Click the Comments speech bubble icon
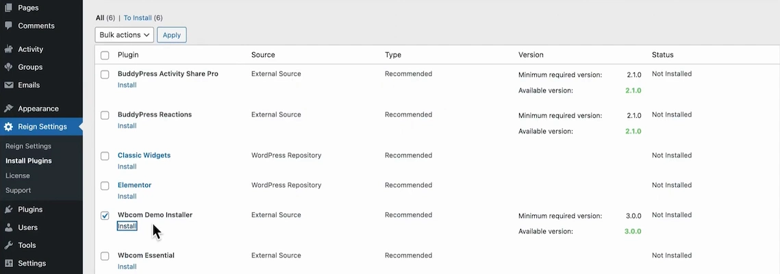The image size is (780, 274). 8,25
